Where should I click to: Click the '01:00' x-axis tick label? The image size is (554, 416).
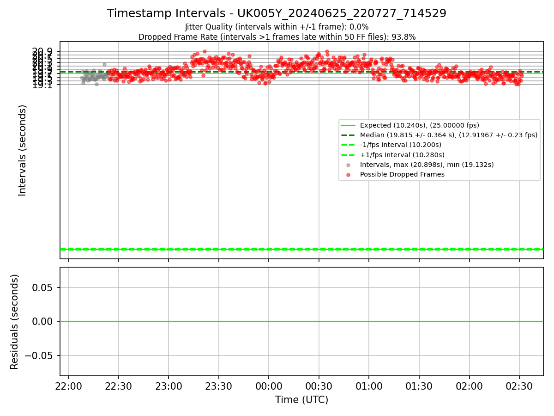click(369, 386)
